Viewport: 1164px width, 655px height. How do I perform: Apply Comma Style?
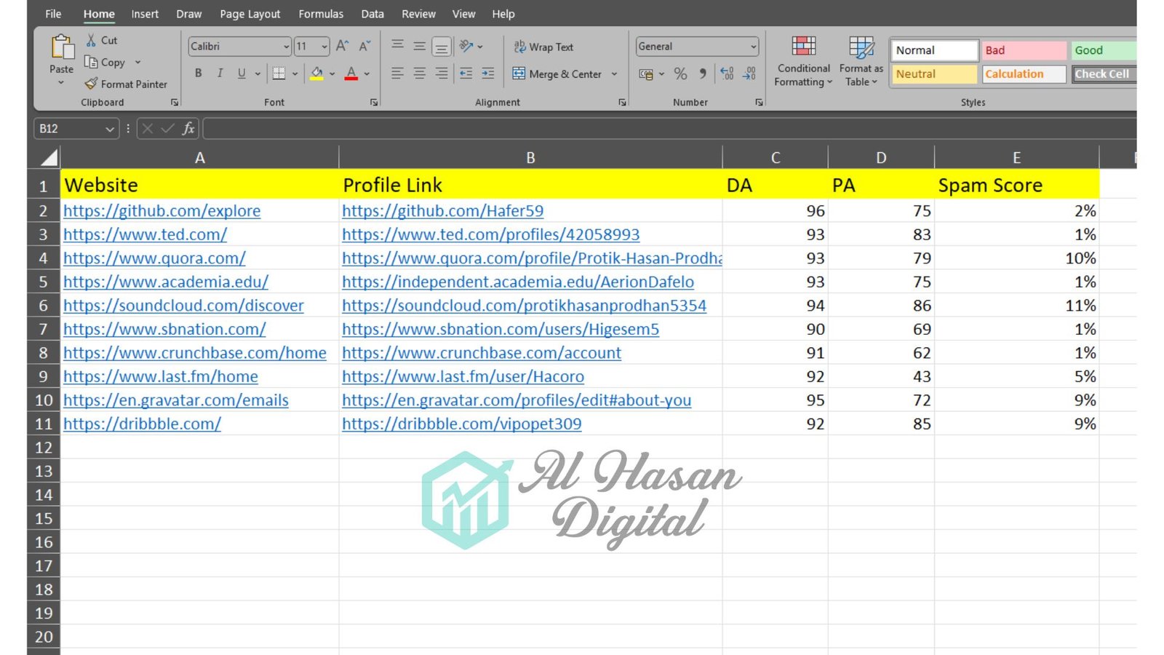pos(703,74)
